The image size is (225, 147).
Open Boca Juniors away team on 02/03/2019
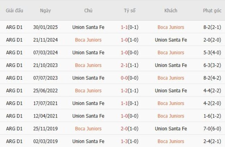click(171, 141)
